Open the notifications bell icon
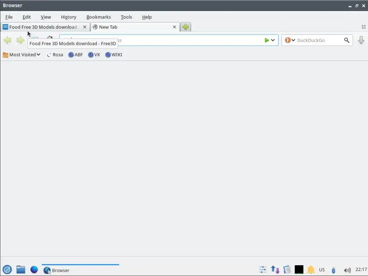The height and width of the screenshot is (276, 368). 311,270
